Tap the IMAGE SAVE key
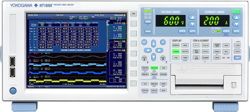 [x=154, y=84]
